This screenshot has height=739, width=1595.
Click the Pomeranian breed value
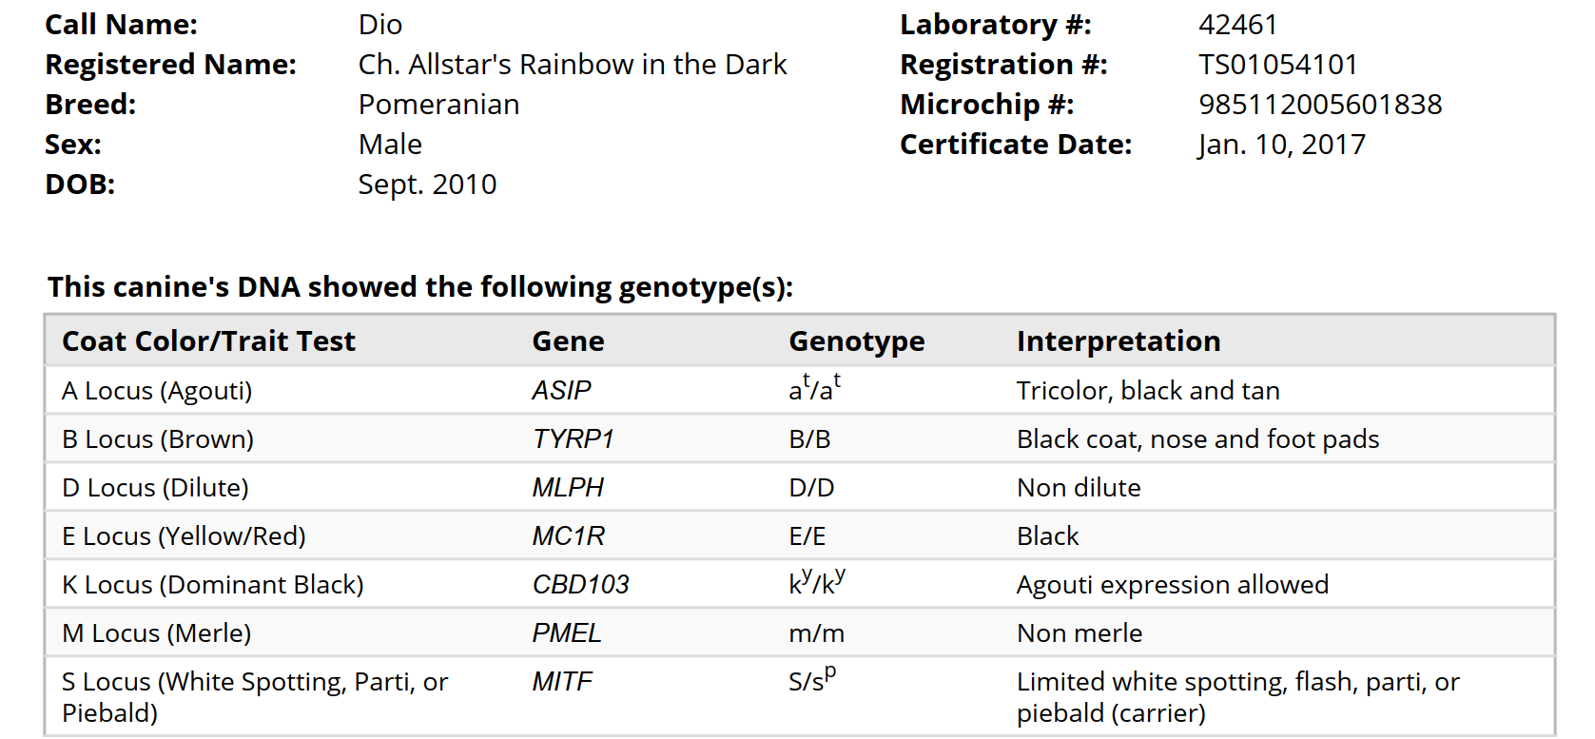438,105
